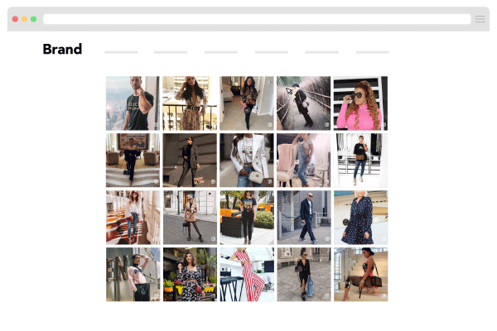Open the hamburger menu in browser bar

coord(480,19)
